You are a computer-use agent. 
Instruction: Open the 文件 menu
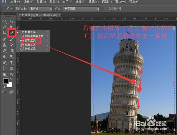pyautogui.click(x=15, y=2)
